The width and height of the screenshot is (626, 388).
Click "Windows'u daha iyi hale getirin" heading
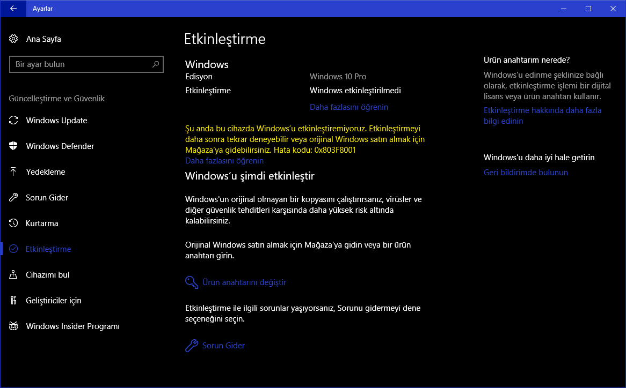(x=539, y=158)
